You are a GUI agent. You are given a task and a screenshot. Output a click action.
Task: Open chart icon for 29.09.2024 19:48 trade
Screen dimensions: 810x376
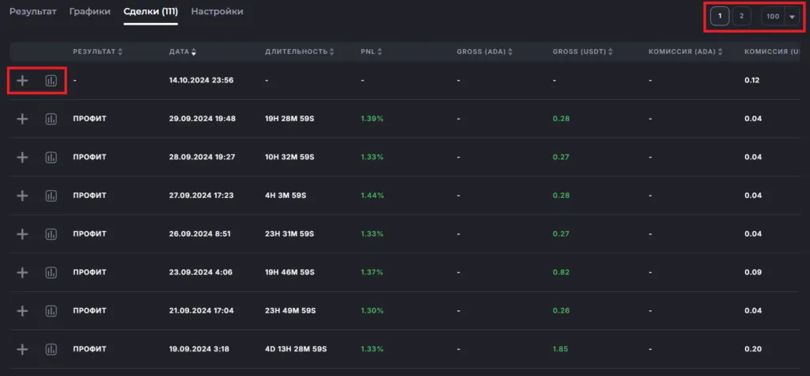point(51,119)
